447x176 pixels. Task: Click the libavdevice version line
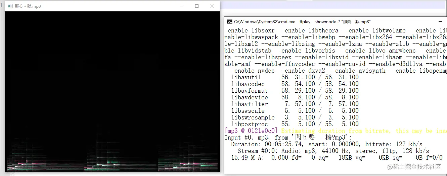295,97
